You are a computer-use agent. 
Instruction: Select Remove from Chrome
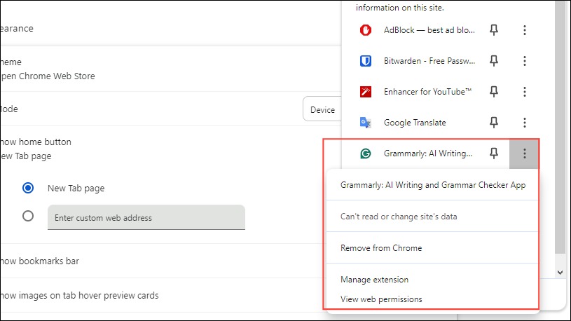(x=432, y=248)
